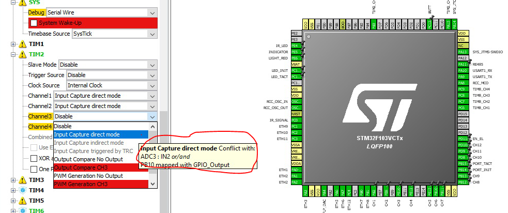Select the PB12 pin labeled CH8
The height and width of the screenshot is (213, 508).
[x=463, y=182]
